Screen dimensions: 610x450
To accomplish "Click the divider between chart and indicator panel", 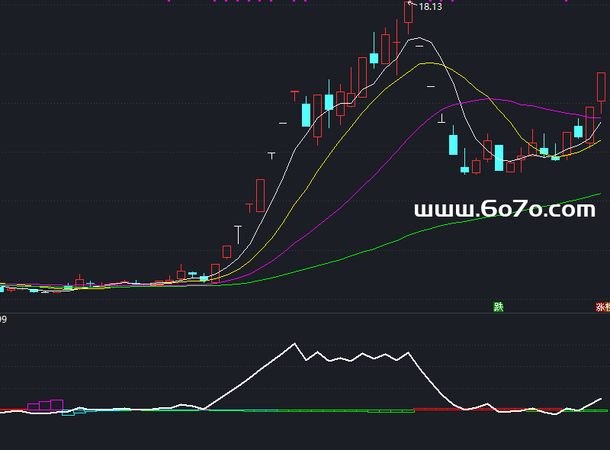I will click(305, 313).
